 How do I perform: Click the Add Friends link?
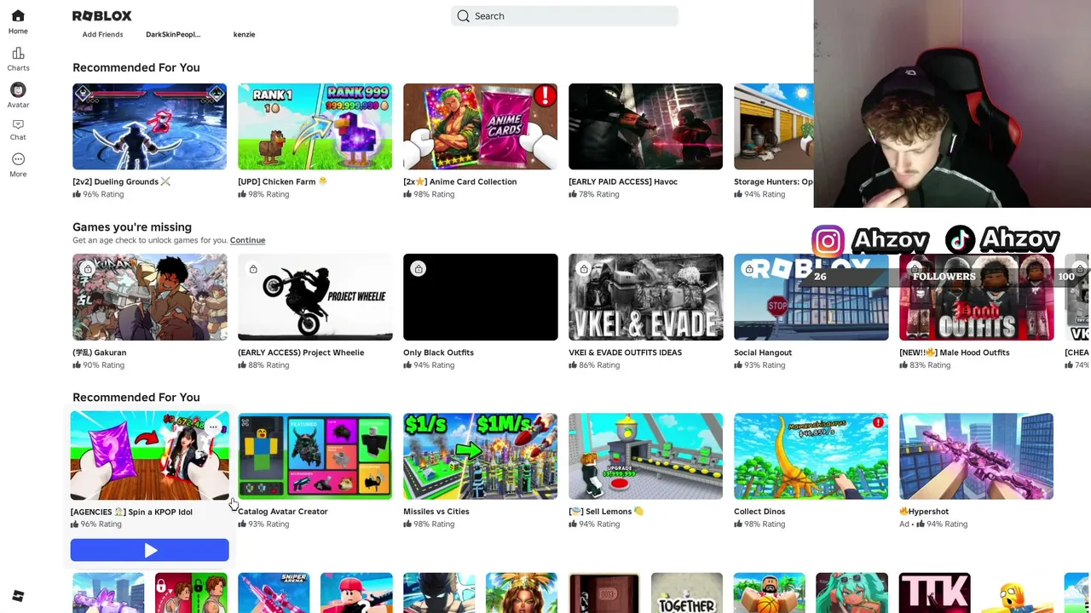[x=102, y=34]
